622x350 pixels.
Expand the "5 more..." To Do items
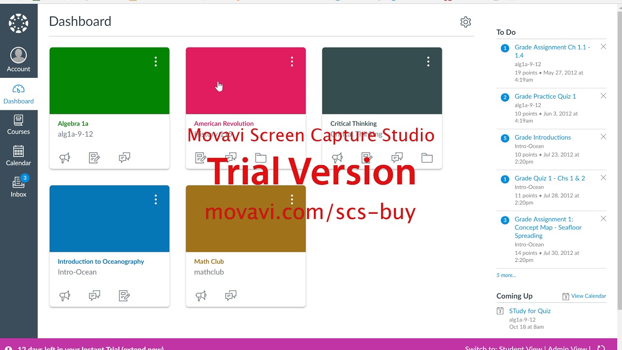(x=506, y=275)
